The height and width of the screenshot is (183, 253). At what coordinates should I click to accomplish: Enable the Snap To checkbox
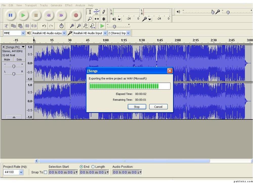(46, 172)
